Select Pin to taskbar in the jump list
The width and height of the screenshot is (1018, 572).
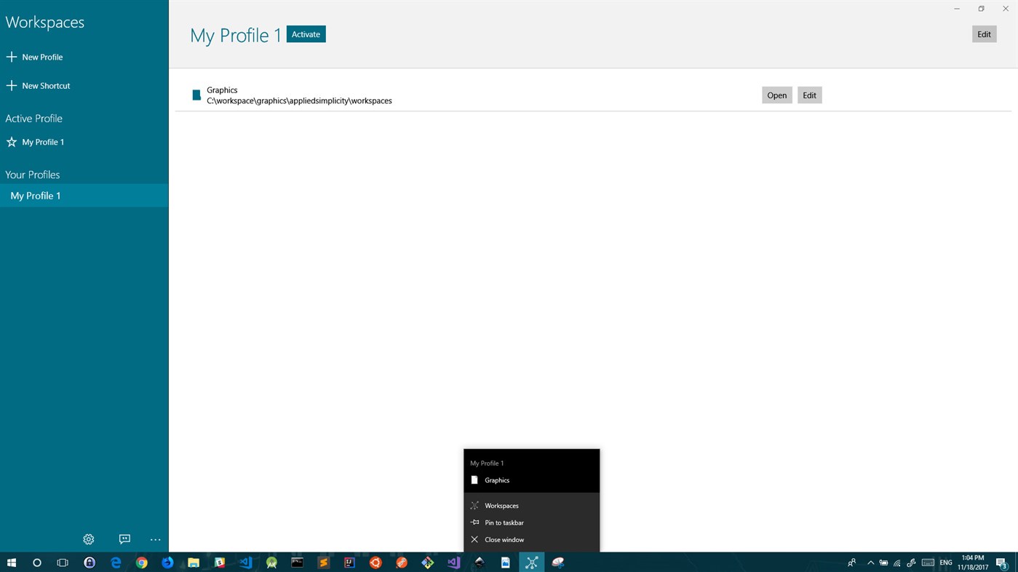(x=504, y=522)
